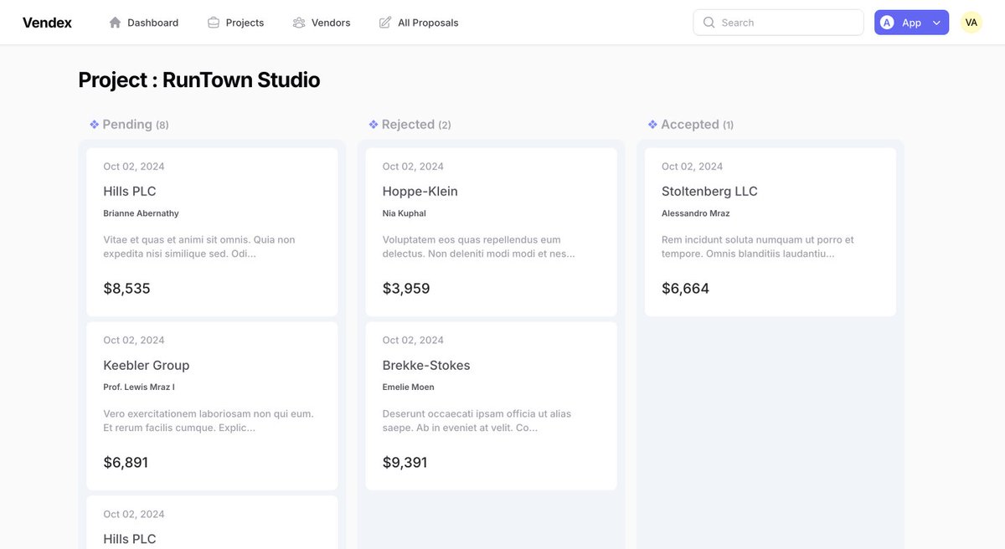Click vendor contact Nia Kuphal
The height and width of the screenshot is (549, 1005).
point(405,213)
